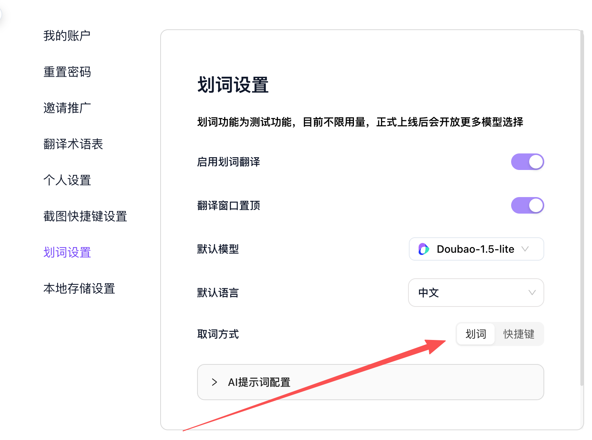Image resolution: width=592 pixels, height=440 pixels.
Task: Choose 划词 in the 取词方式 selector
Action: coord(475,334)
